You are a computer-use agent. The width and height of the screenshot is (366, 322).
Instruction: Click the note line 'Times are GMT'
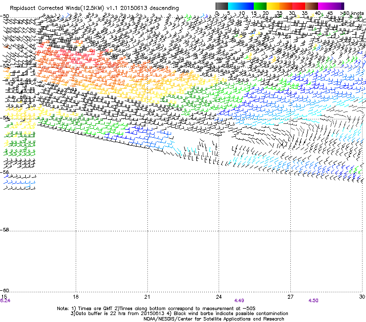pos(95,309)
